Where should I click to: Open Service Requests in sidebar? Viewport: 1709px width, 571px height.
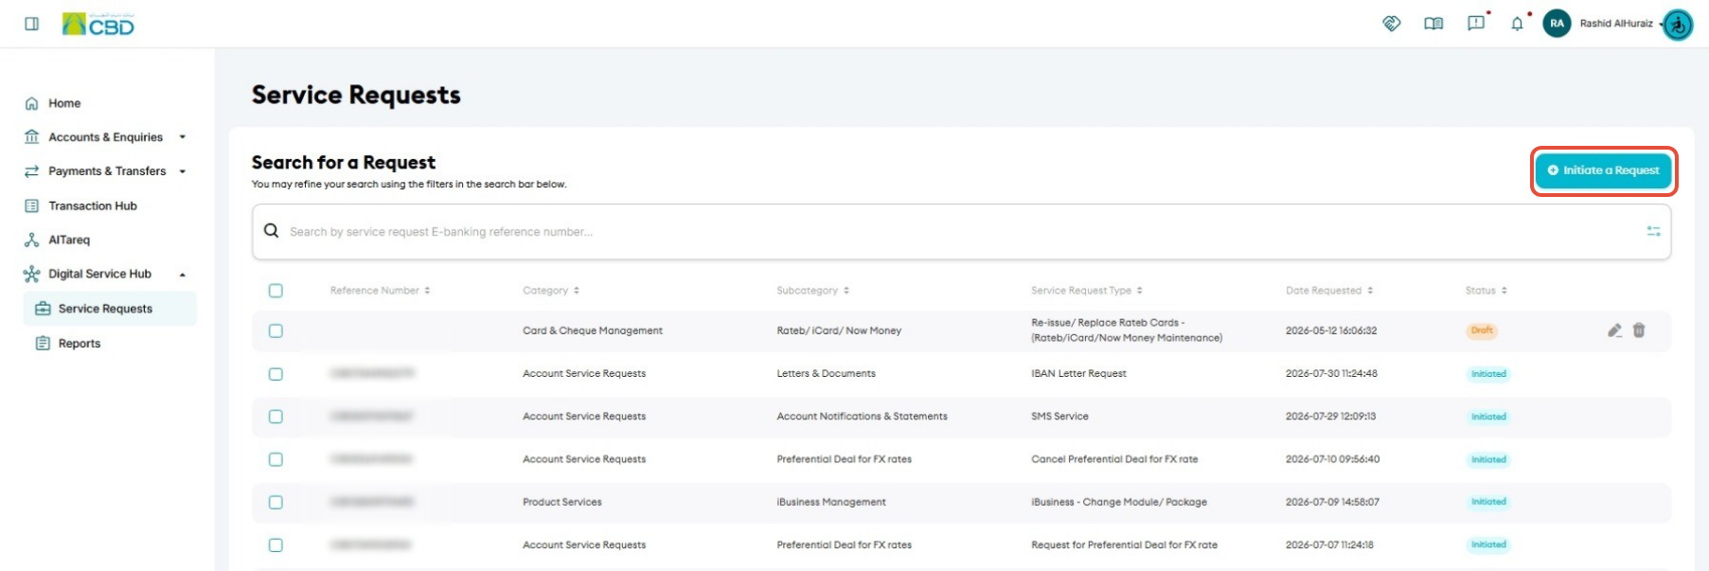110,309
